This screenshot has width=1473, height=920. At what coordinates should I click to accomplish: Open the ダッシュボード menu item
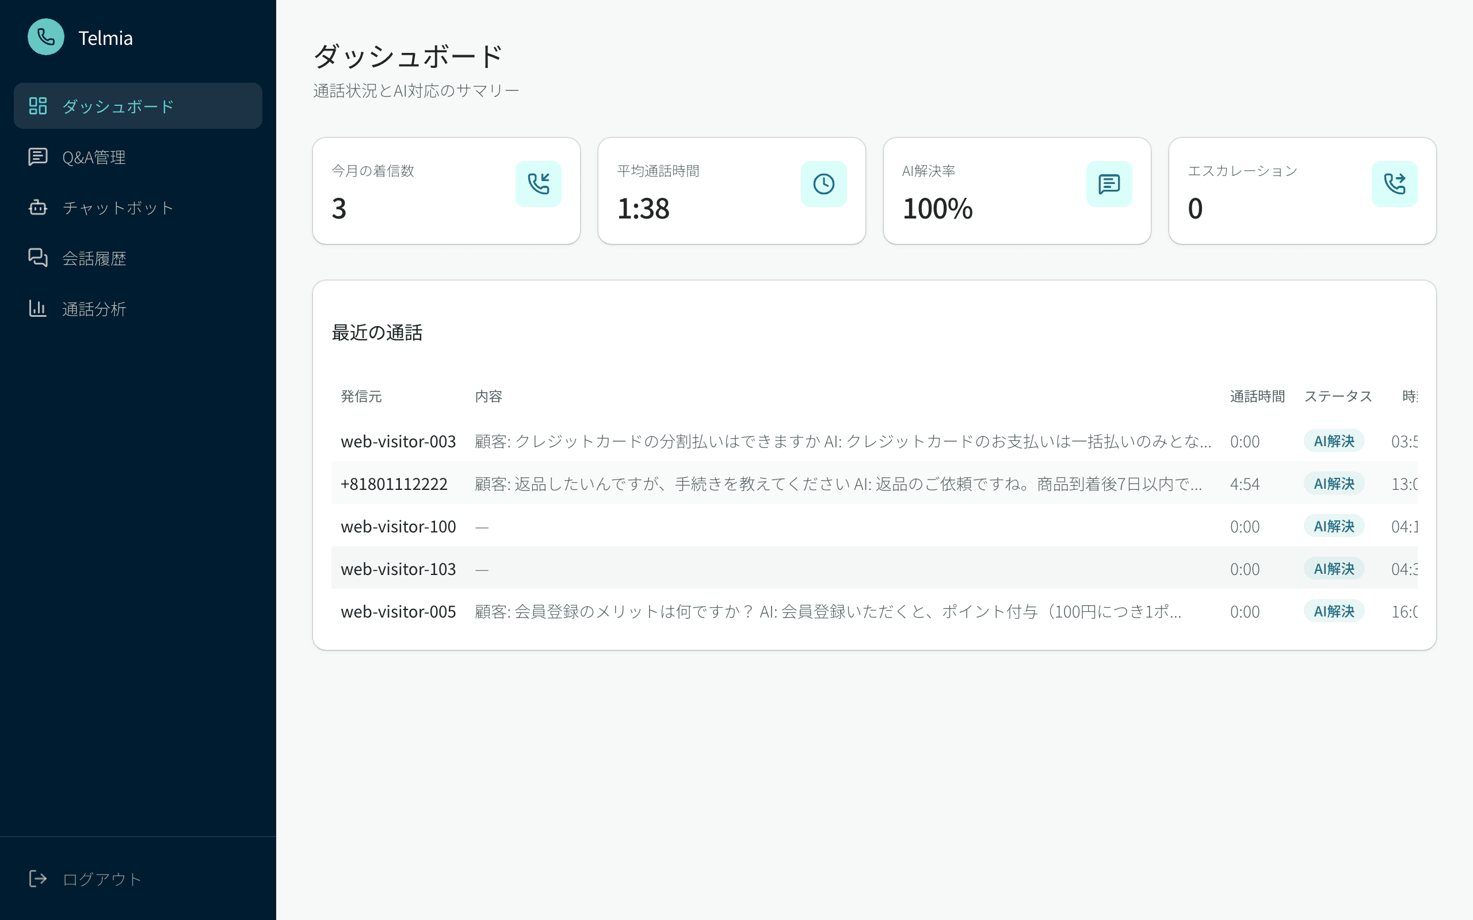[117, 106]
